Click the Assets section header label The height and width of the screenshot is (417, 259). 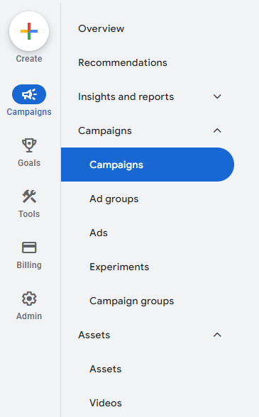pos(94,335)
